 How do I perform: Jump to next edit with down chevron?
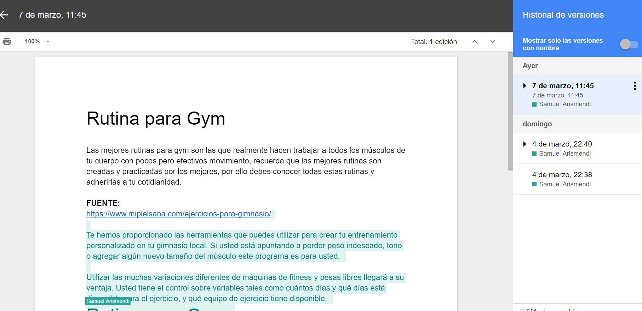pos(493,42)
